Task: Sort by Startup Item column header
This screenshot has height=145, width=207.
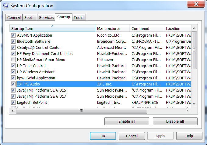Action: [52, 28]
